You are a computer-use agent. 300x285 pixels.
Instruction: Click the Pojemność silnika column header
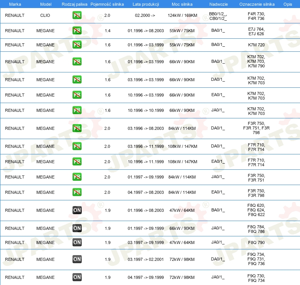point(107,4)
